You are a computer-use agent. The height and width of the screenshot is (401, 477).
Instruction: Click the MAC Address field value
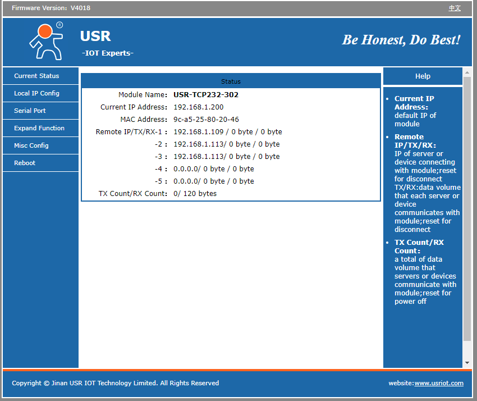(205, 119)
